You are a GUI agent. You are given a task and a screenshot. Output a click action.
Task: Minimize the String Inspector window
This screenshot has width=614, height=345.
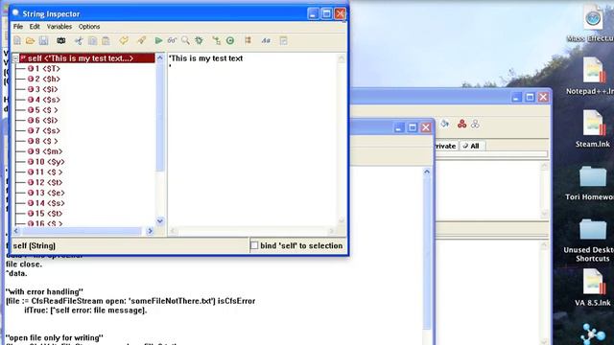point(313,13)
